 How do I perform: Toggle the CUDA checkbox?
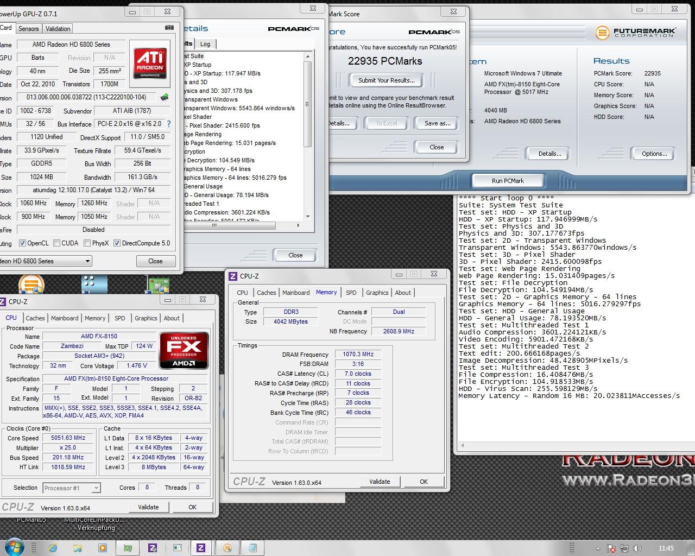point(56,243)
